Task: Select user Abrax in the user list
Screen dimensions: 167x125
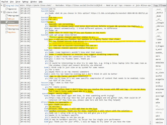Action: (x=158, y=66)
